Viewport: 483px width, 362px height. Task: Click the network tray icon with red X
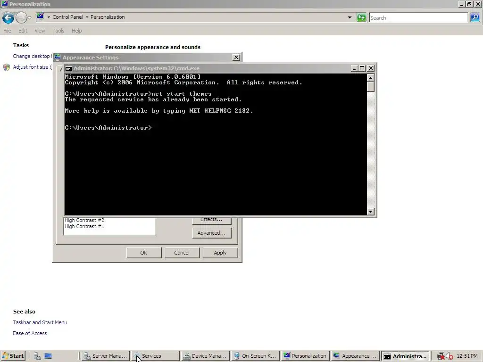[441, 356]
